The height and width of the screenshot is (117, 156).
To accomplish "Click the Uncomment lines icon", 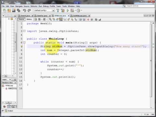I will [x=100, y=19].
